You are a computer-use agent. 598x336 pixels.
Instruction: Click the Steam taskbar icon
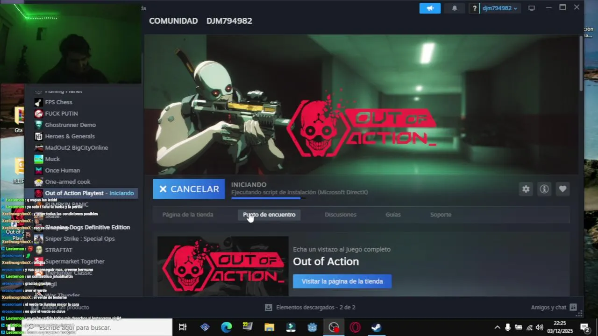point(377,328)
